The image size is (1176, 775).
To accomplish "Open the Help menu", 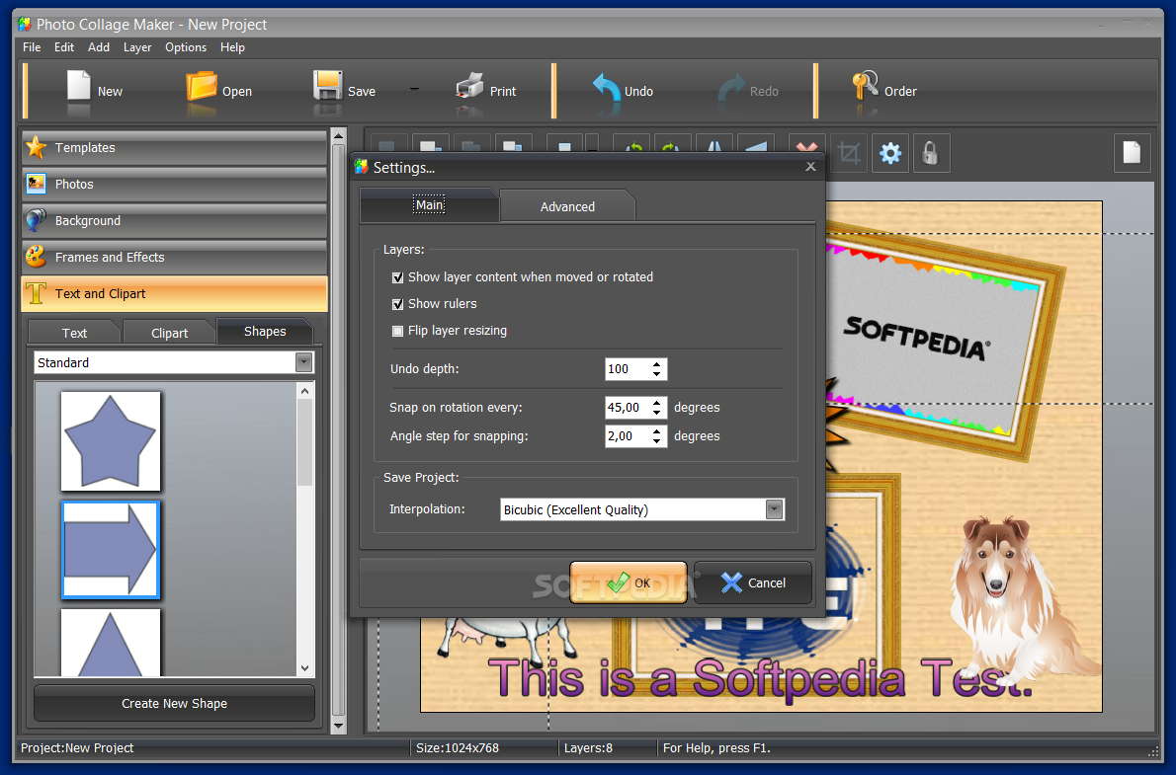I will tap(232, 47).
